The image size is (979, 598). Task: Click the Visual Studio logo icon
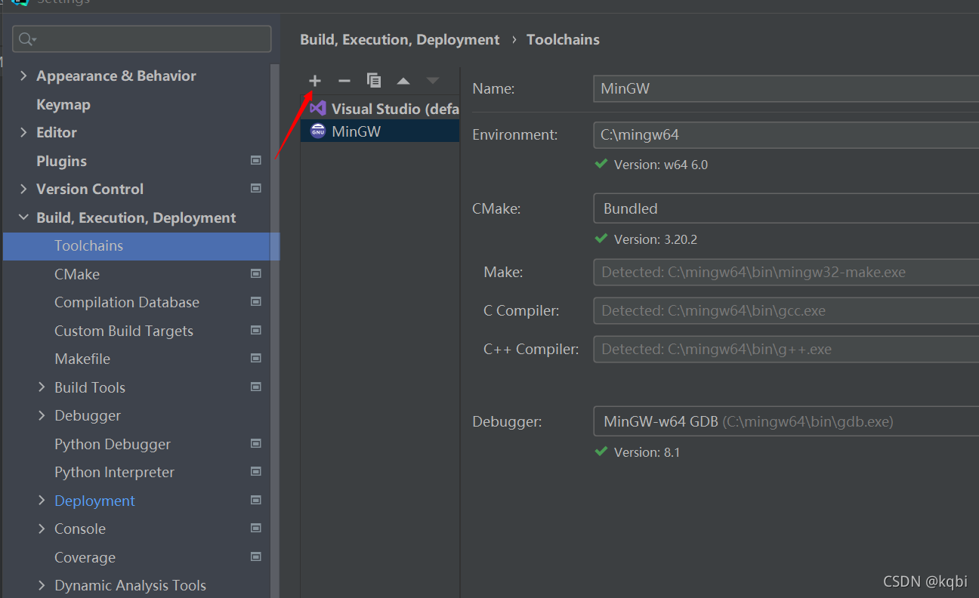318,109
